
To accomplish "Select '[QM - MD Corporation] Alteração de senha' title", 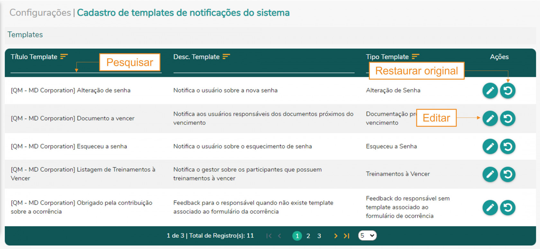I will 71,90.
